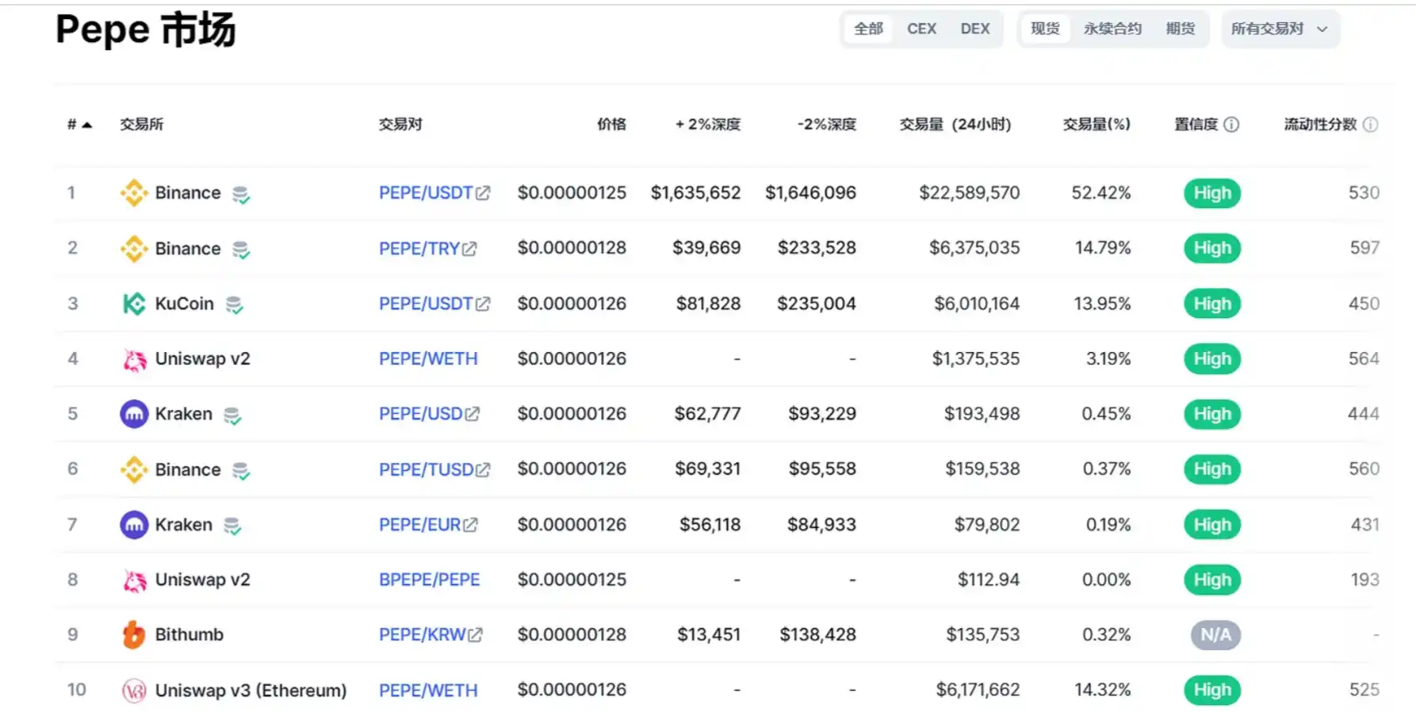Click external link icon beside PEPE/TRY
Image resolution: width=1416 pixels, height=712 pixels.
pos(470,249)
